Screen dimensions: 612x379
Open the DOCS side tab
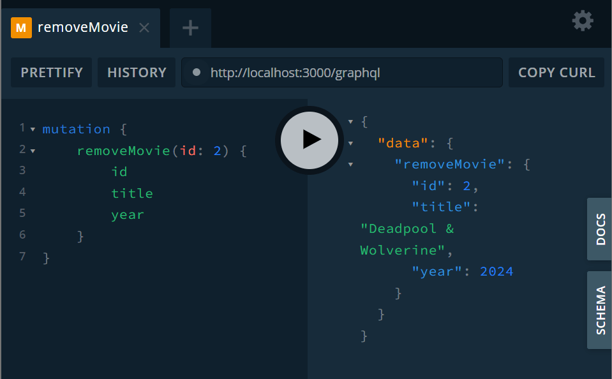pyautogui.click(x=600, y=229)
